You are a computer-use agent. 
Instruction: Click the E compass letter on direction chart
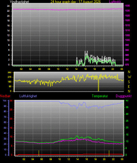pos(129,86)
